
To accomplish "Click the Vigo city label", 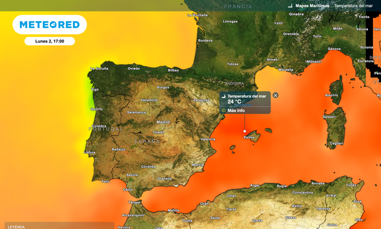I will coord(95,90).
